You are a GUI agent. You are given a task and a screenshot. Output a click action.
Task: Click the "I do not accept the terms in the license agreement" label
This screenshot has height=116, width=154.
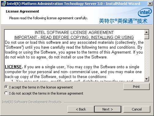click(46, 93)
